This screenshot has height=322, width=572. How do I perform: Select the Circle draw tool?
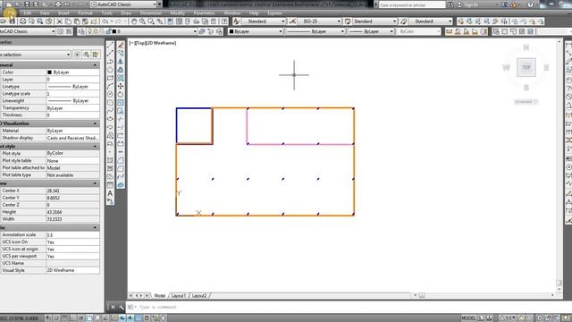click(110, 94)
